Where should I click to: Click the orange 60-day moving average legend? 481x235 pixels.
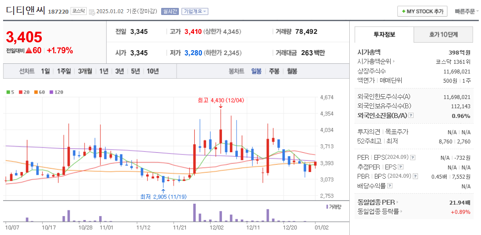39,92
